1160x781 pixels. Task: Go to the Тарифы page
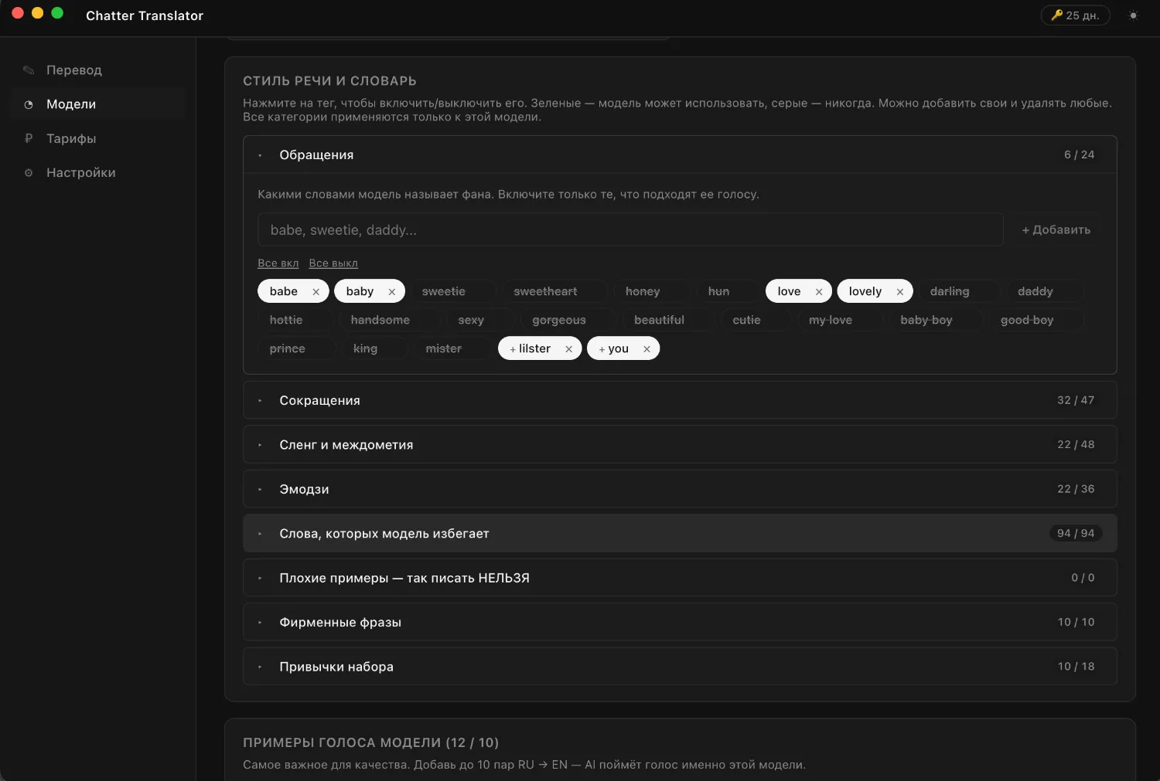tap(97, 138)
